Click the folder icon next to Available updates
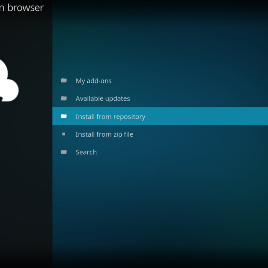The width and height of the screenshot is (268, 268). click(64, 98)
